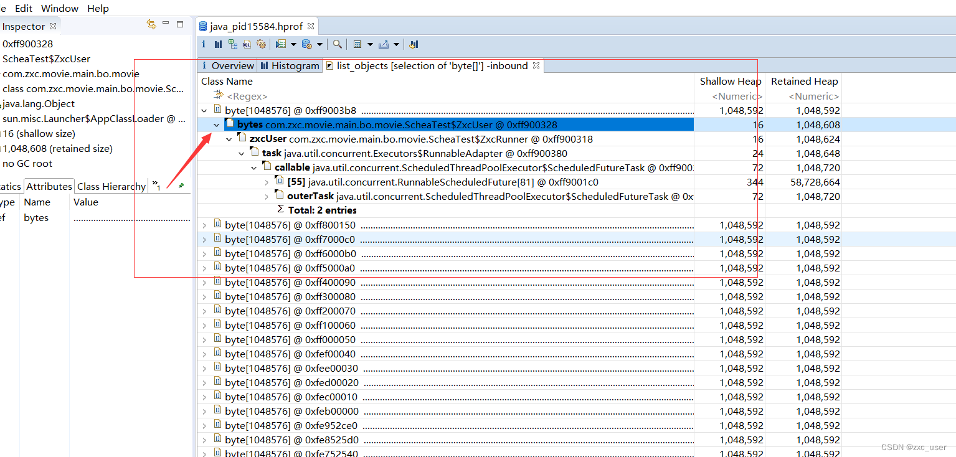Open Query Browser dropdown arrow
The image size is (956, 457).
pyautogui.click(x=319, y=44)
